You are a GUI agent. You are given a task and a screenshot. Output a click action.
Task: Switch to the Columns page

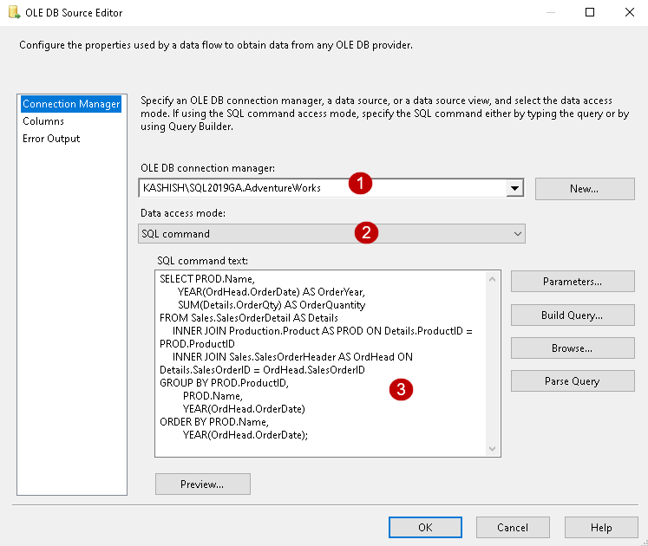click(x=43, y=121)
